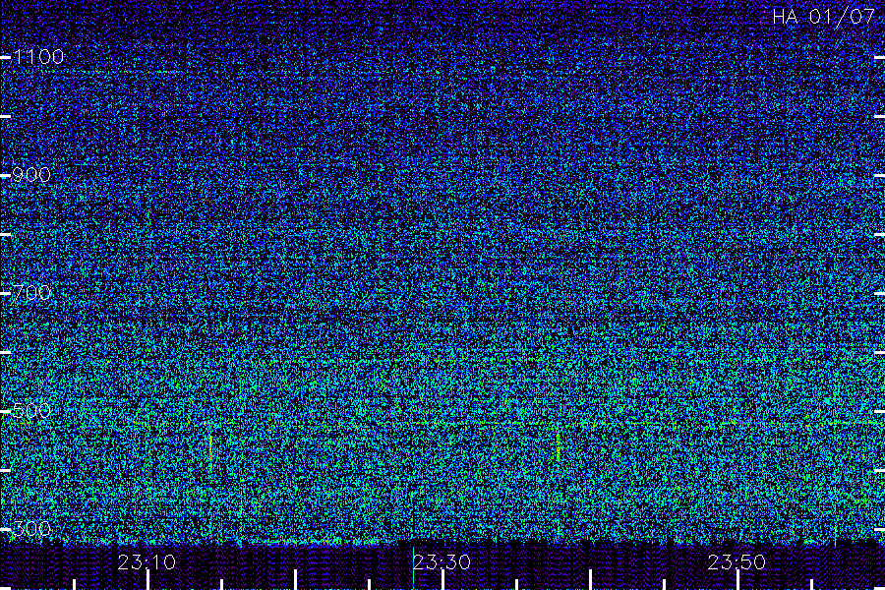Click the HA 01/07 date label
Image resolution: width=885 pixels, height=590 pixels.
pyautogui.click(x=823, y=17)
